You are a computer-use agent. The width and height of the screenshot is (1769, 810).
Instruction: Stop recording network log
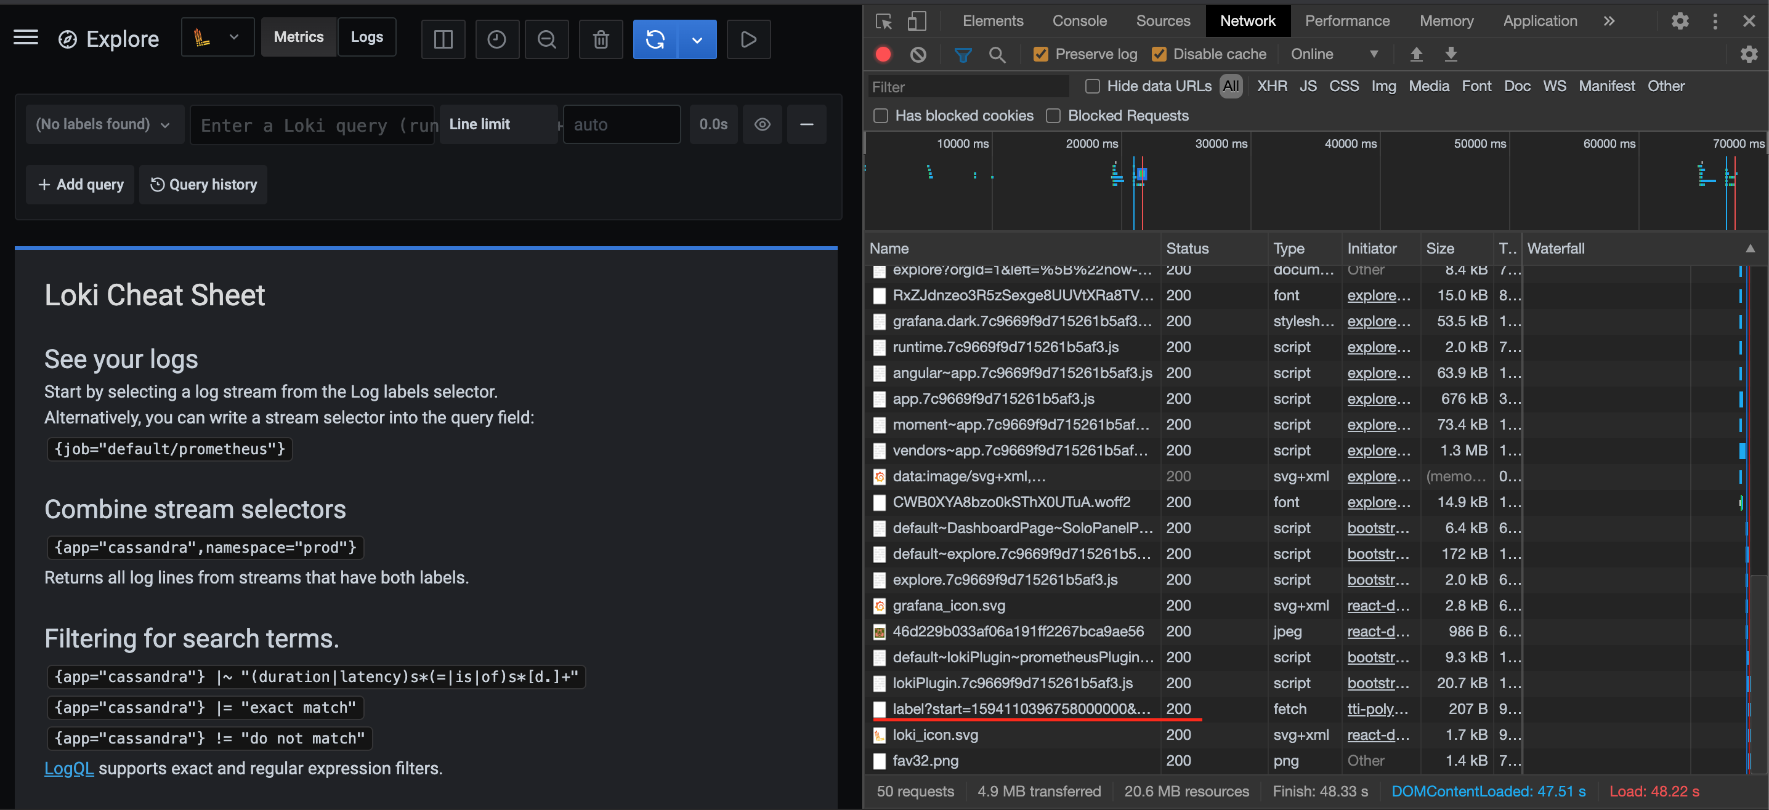[x=883, y=54]
